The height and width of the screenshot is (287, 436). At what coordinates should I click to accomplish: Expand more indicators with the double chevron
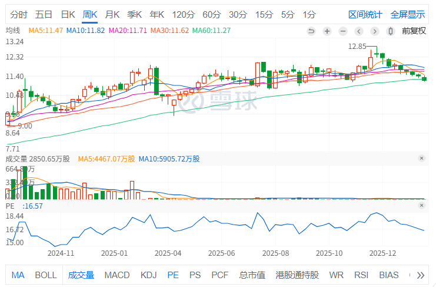[420, 275]
